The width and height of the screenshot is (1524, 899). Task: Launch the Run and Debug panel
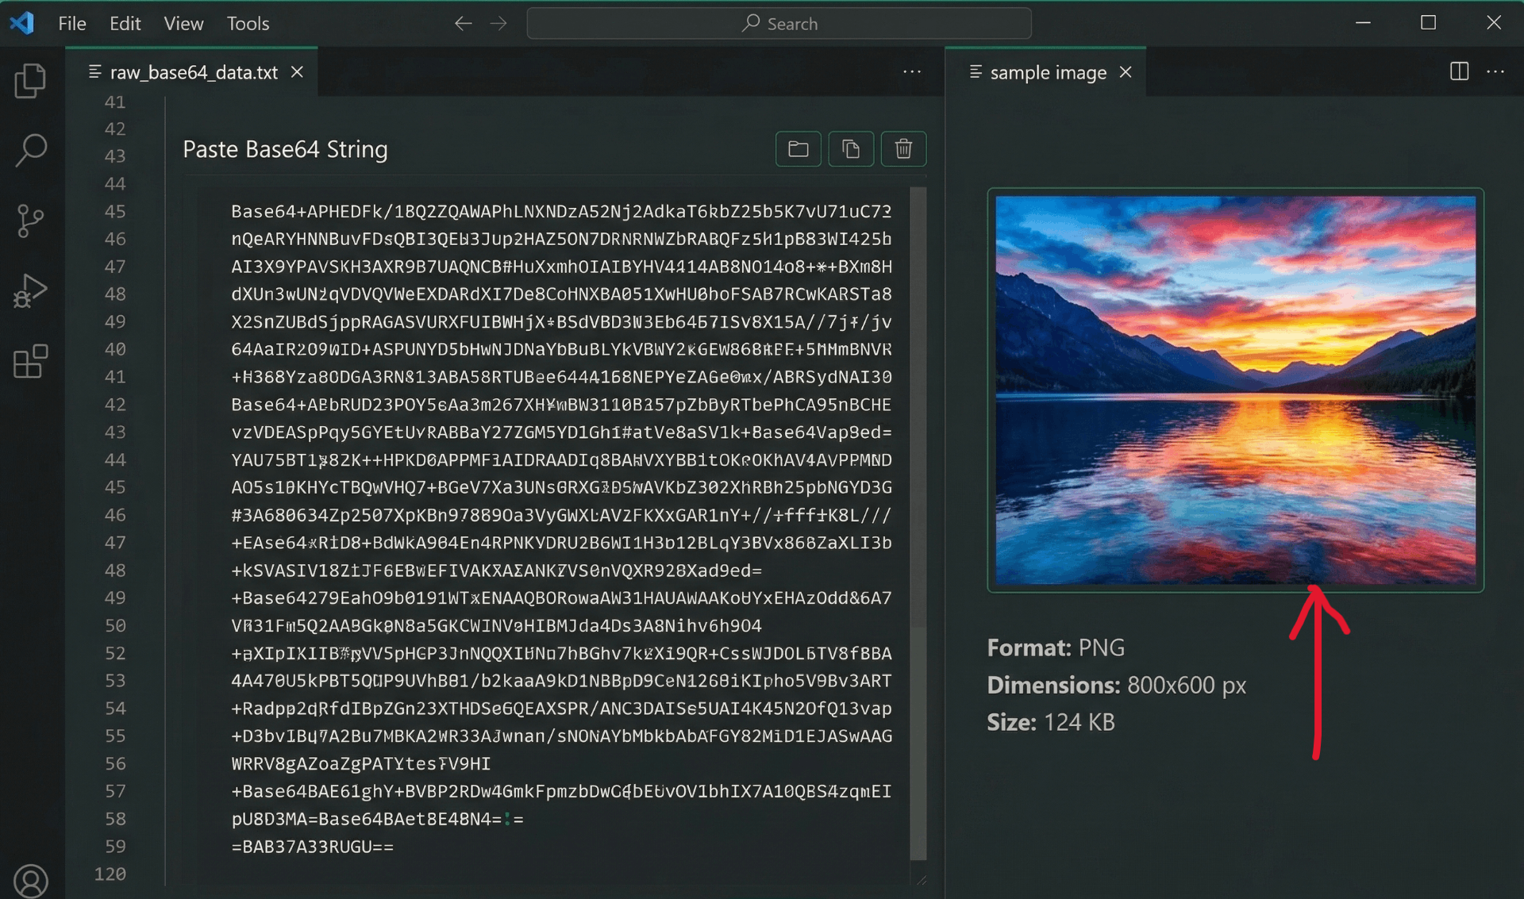point(30,291)
